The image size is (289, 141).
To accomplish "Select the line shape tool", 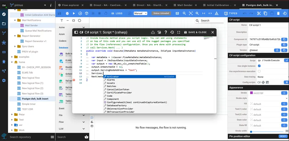I will pyautogui.click(x=68, y=21).
